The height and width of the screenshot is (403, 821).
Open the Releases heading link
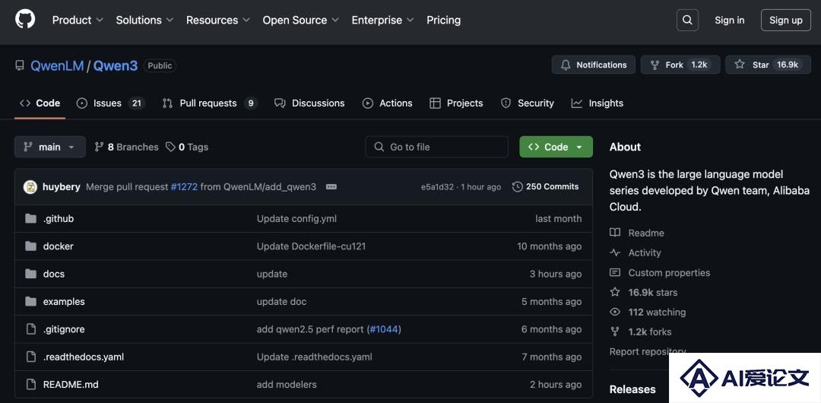click(632, 389)
